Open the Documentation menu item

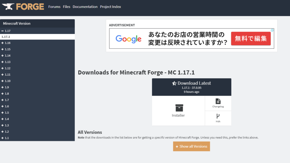85,7
